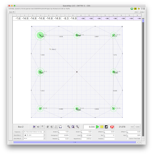
Task: Expand the SpaceMap B None combo arrow
Action: pos(44,138)
